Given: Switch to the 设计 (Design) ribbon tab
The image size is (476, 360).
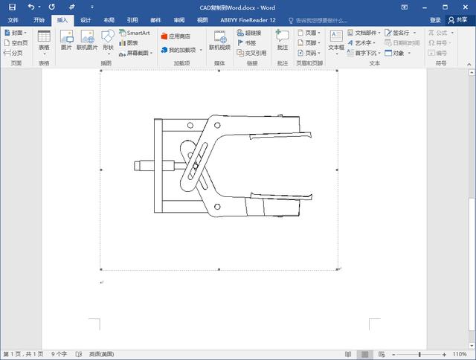Looking at the screenshot, I should 86,20.
